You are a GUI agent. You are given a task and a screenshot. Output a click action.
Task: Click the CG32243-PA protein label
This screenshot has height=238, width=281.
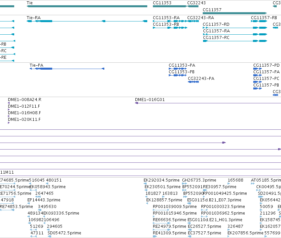(x=201, y=79)
